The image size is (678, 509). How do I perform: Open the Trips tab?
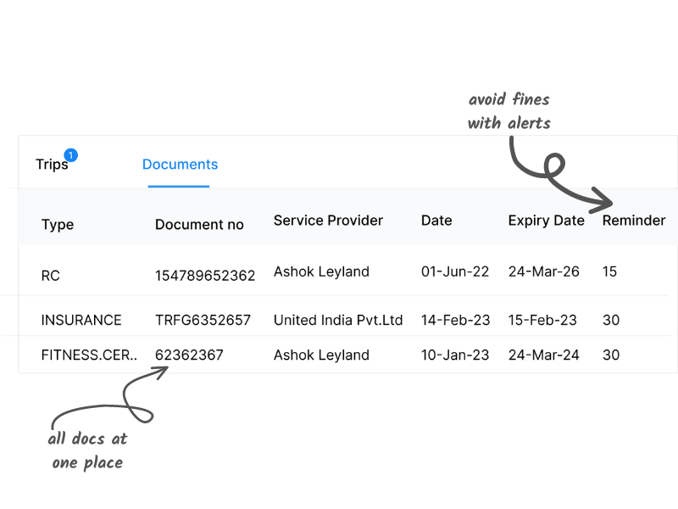[x=52, y=165]
